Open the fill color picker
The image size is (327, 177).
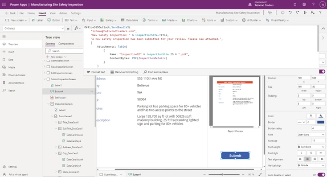[321, 116]
